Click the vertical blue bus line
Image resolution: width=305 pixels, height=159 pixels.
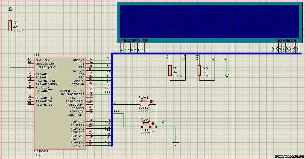click(x=112, y=100)
